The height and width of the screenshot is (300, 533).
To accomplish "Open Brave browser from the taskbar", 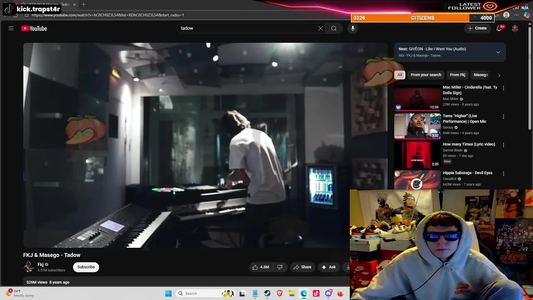I will [279, 293].
